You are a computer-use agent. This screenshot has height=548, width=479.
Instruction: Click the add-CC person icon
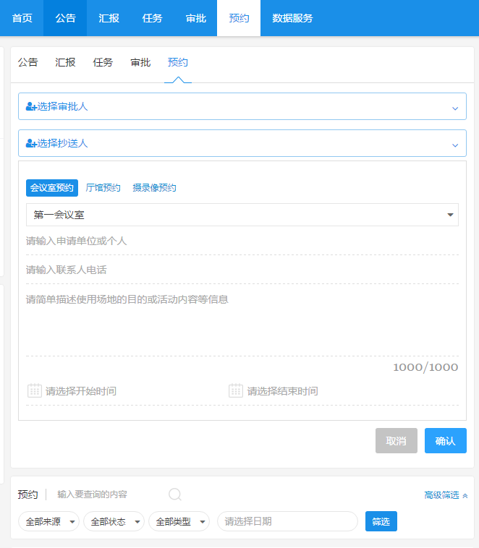(x=31, y=143)
